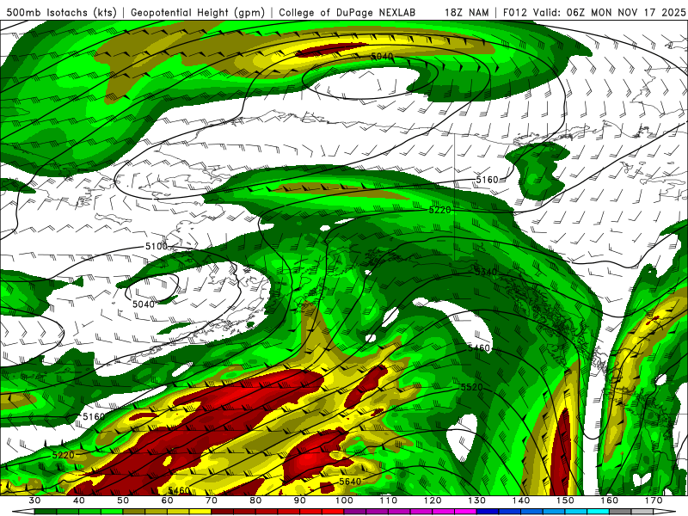Click the '500mb Isotachs (kts)' title text

point(61,12)
